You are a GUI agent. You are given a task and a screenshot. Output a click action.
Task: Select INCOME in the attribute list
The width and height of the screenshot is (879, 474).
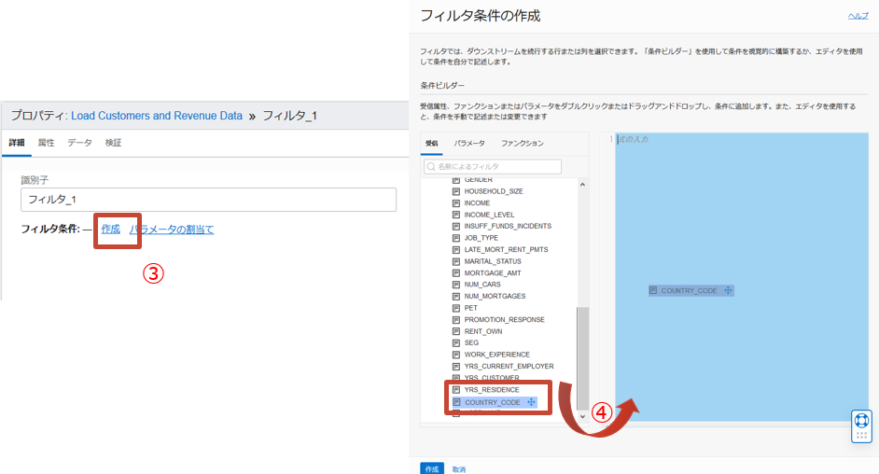pos(477,202)
